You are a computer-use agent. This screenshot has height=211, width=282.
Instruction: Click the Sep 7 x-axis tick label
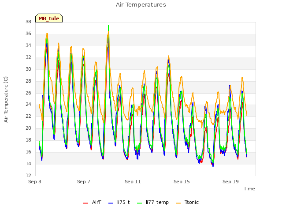84,182
